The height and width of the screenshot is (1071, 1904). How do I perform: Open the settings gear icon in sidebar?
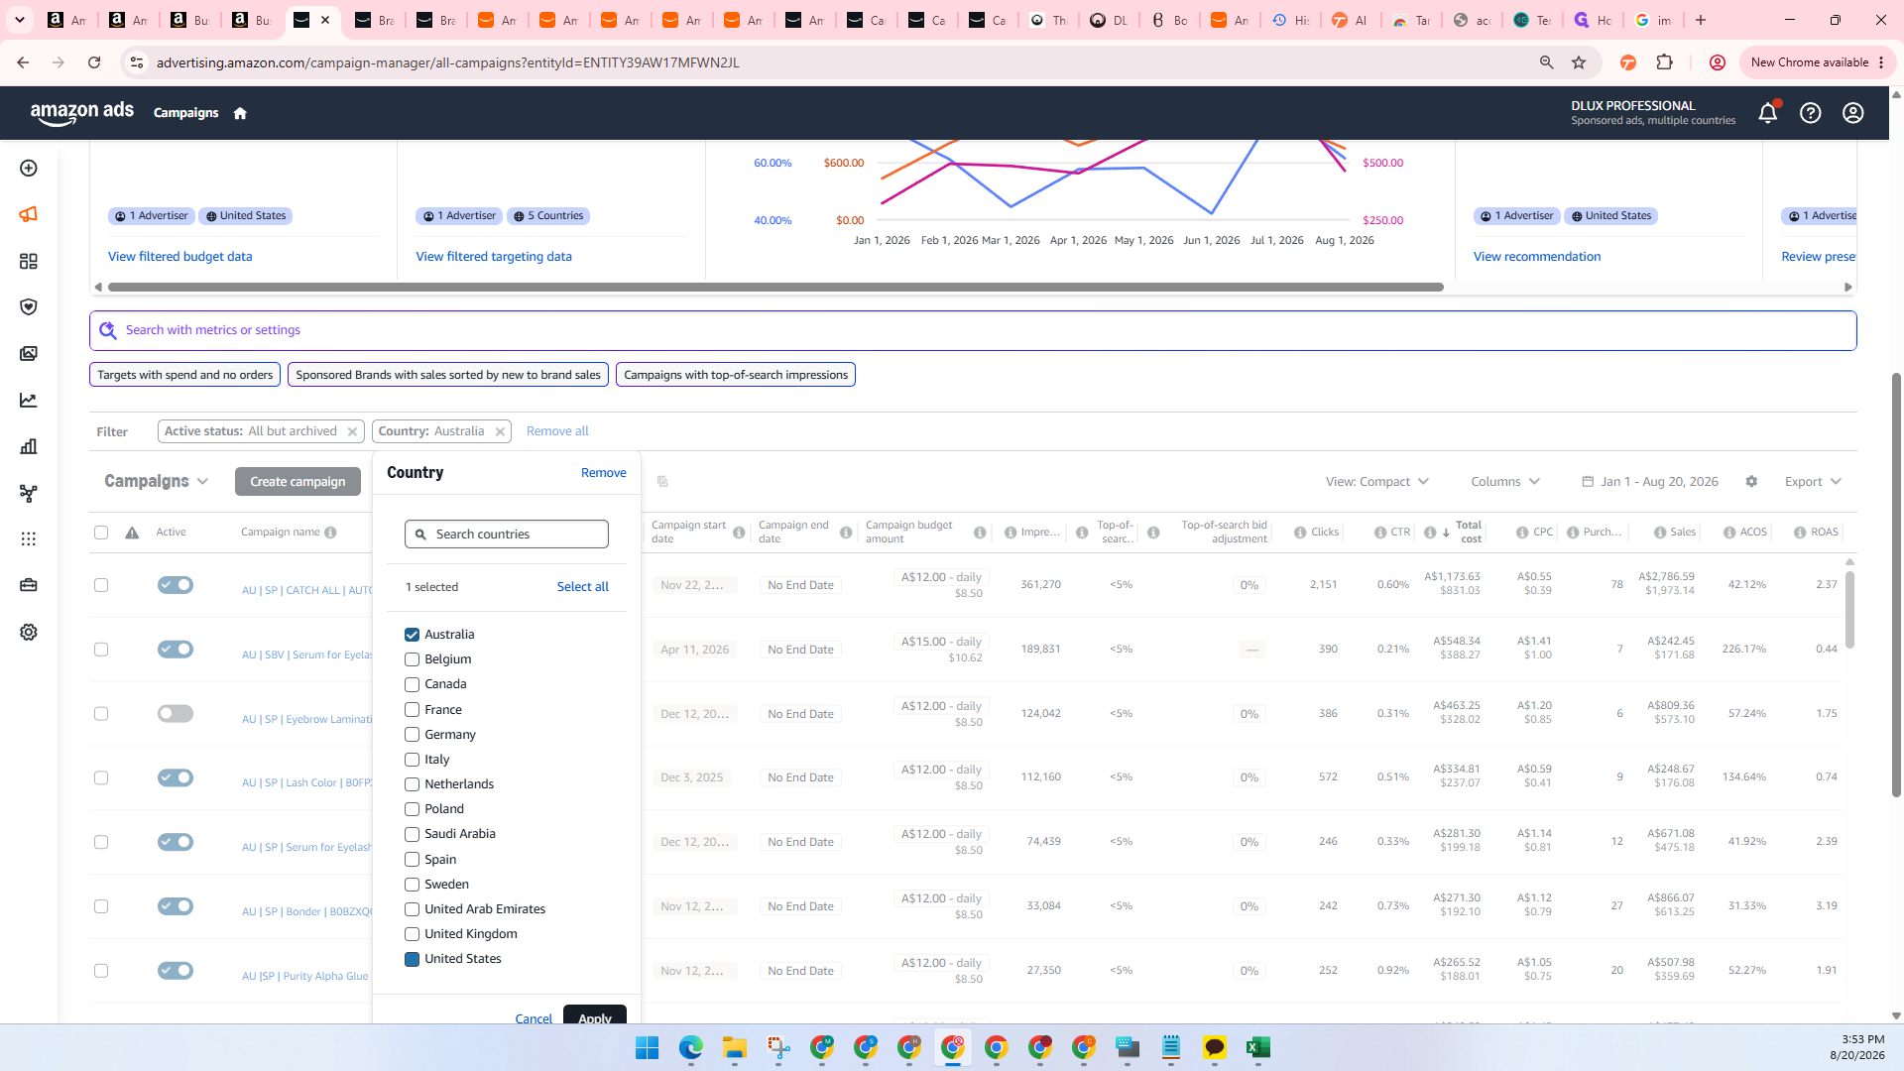(29, 632)
